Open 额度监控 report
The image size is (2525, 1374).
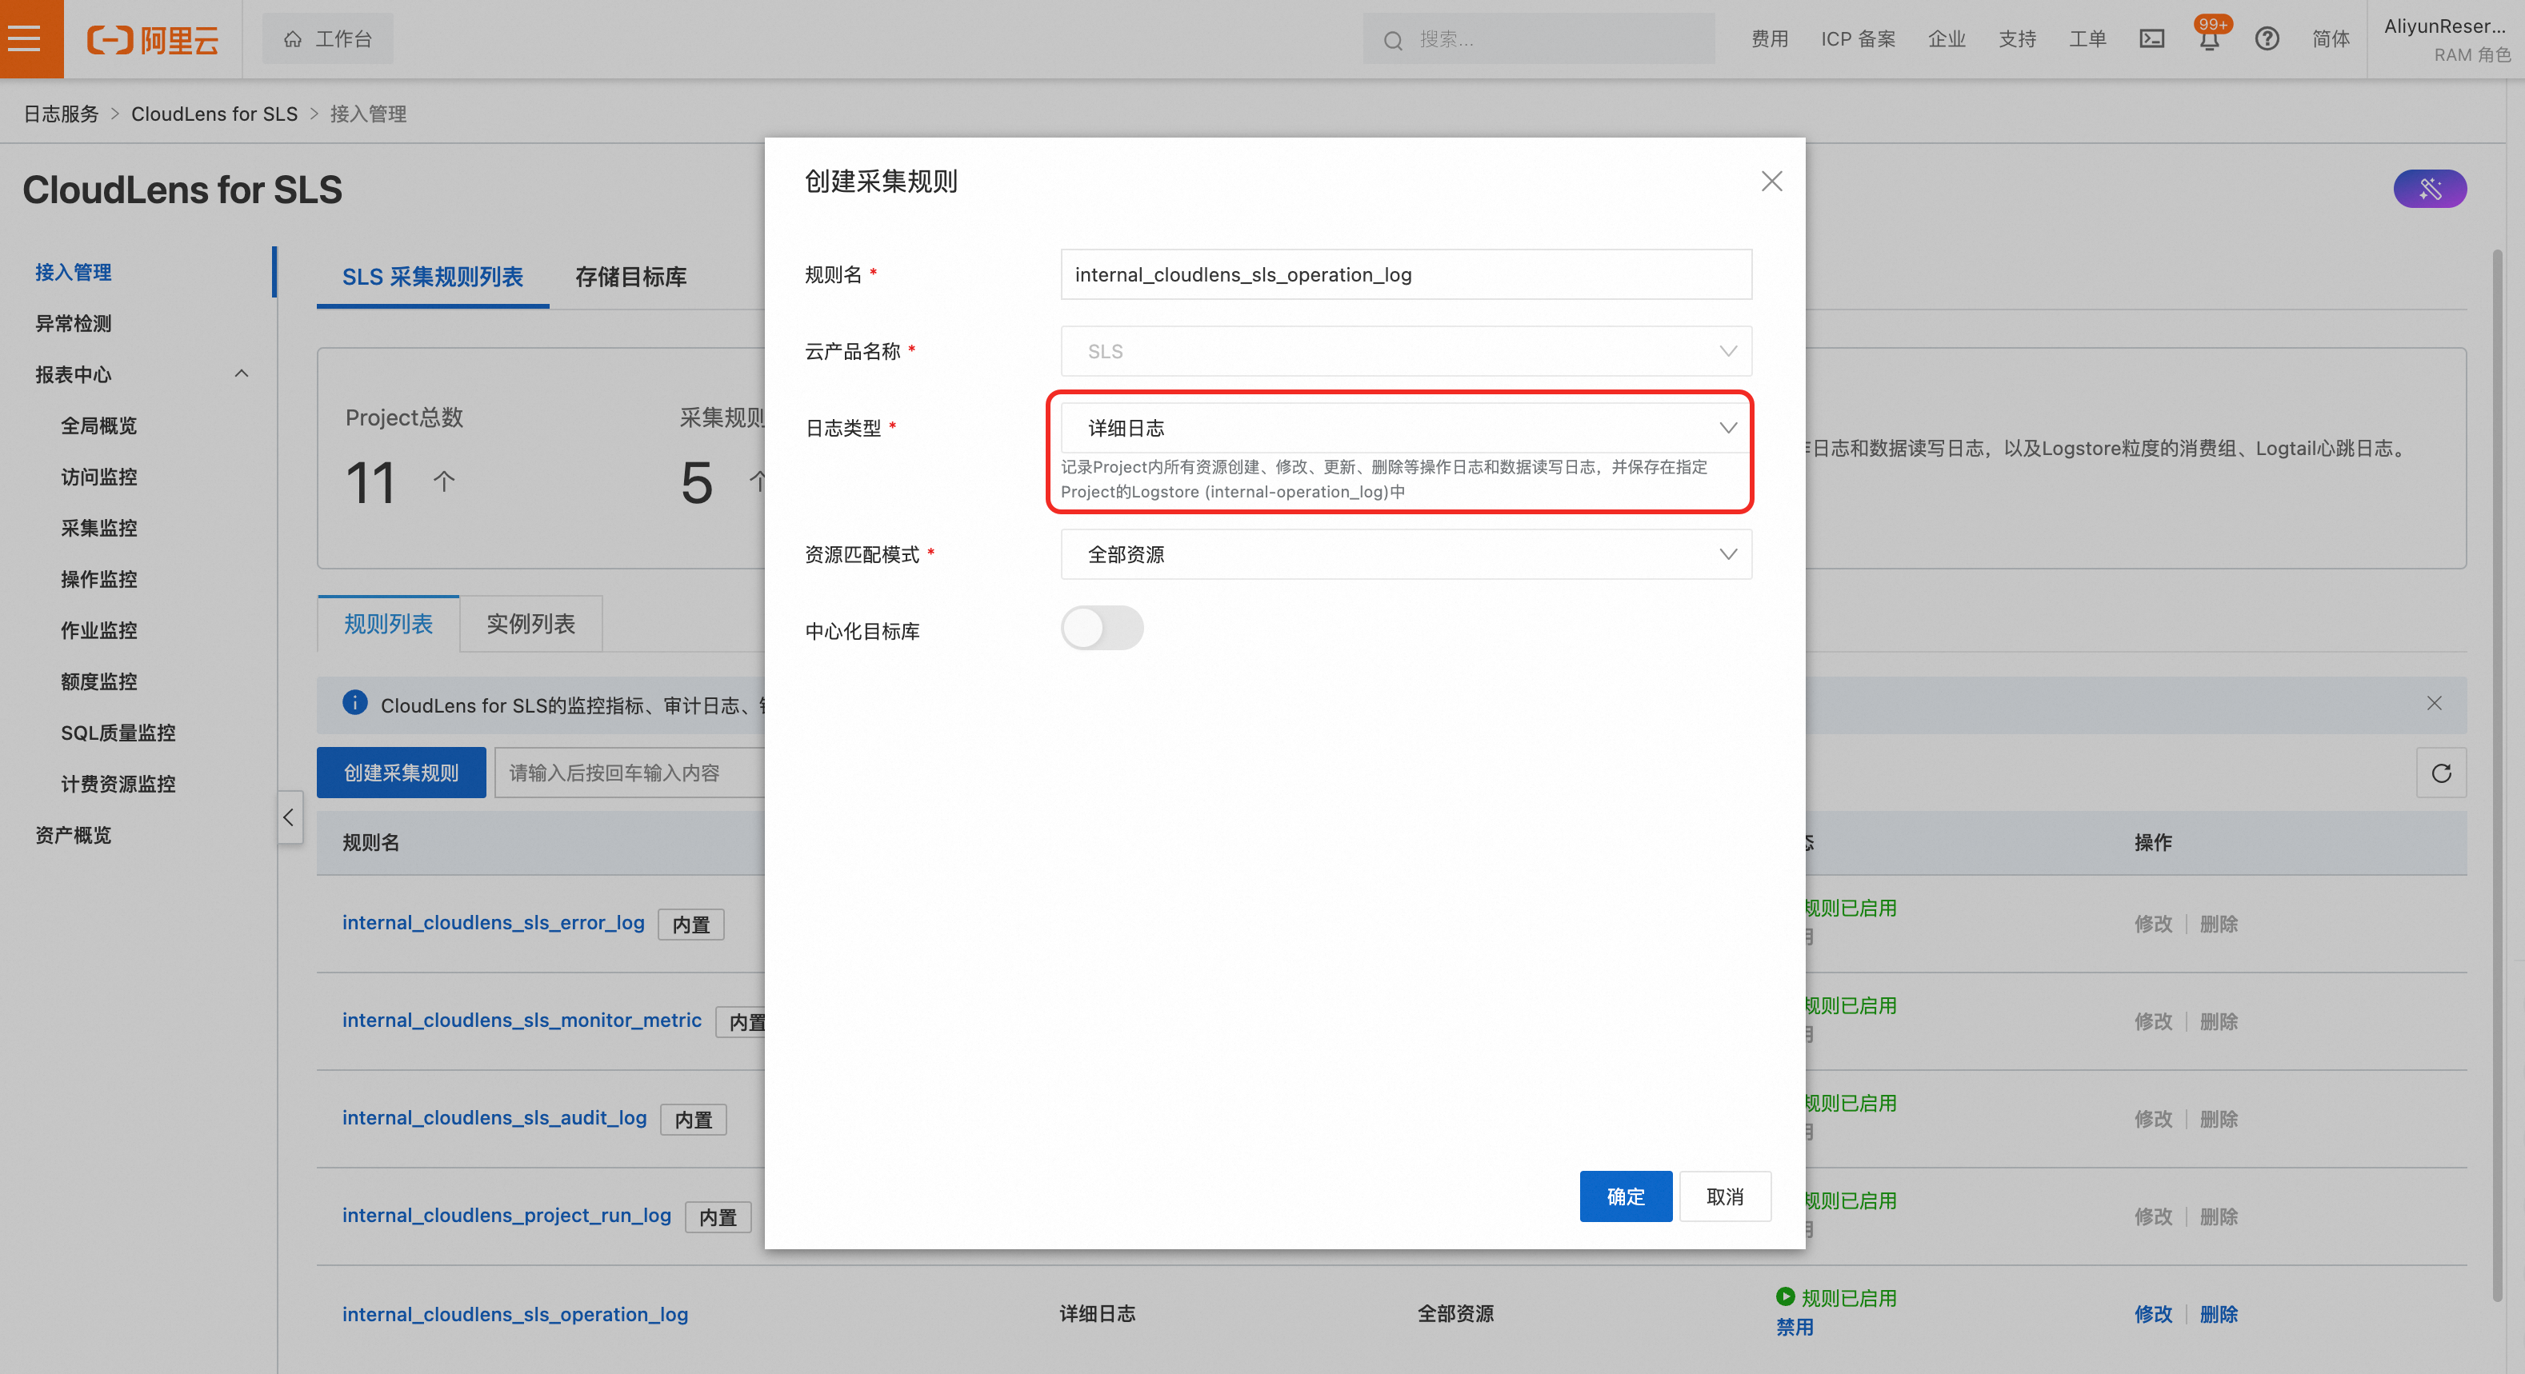click(x=99, y=681)
